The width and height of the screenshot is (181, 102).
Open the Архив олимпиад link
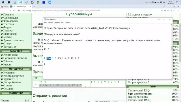[13, 40]
